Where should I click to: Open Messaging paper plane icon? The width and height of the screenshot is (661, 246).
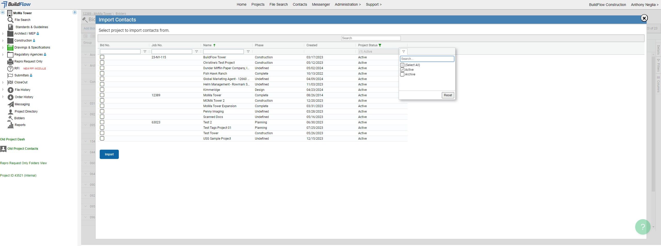point(10,105)
